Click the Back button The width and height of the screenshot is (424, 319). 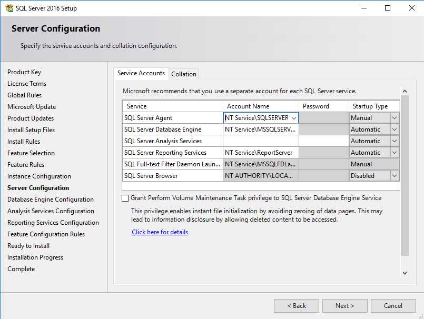click(x=297, y=306)
